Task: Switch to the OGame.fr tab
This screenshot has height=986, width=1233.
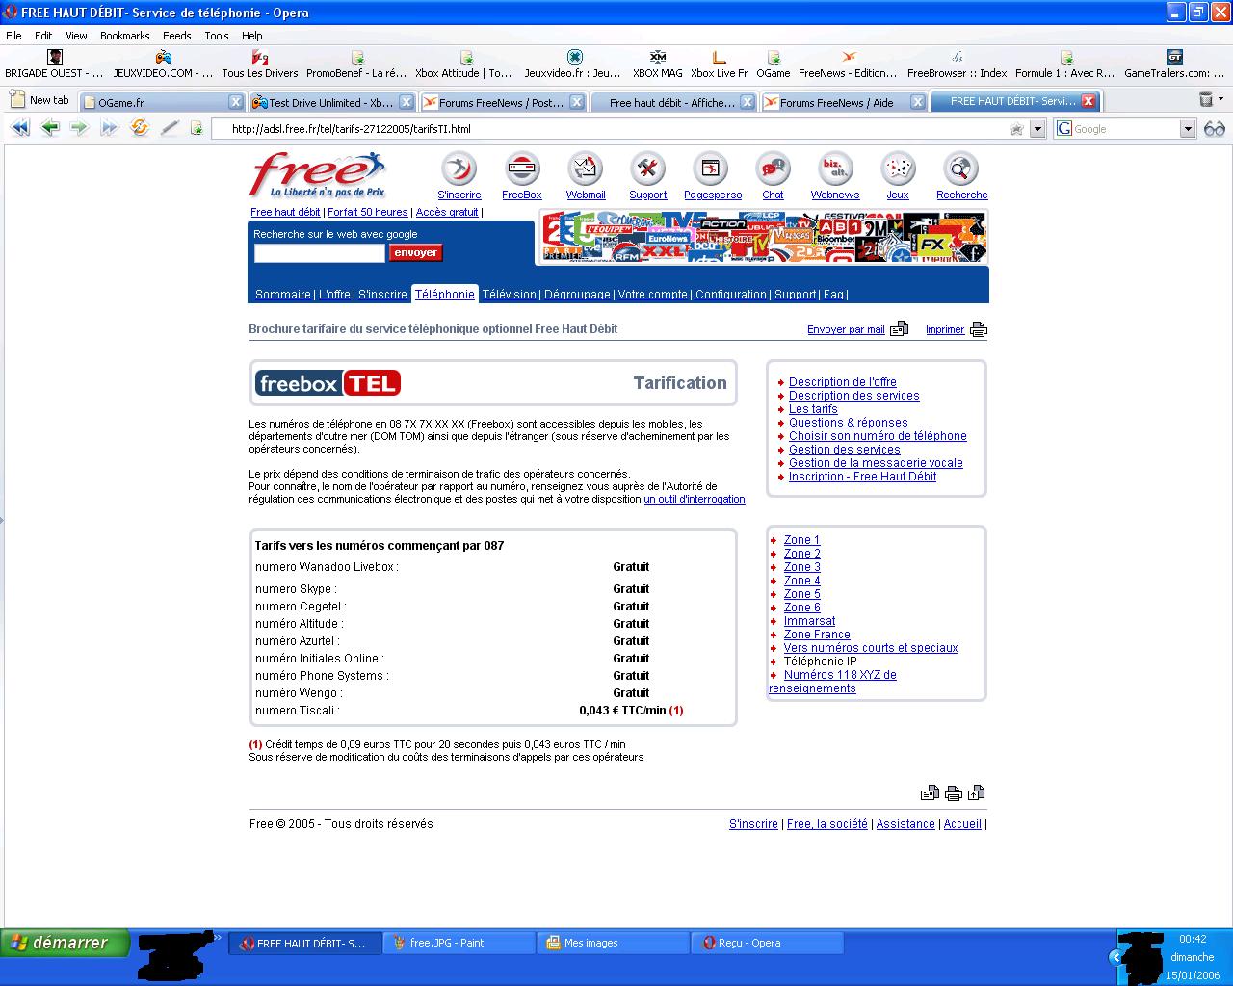Action: click(x=161, y=102)
